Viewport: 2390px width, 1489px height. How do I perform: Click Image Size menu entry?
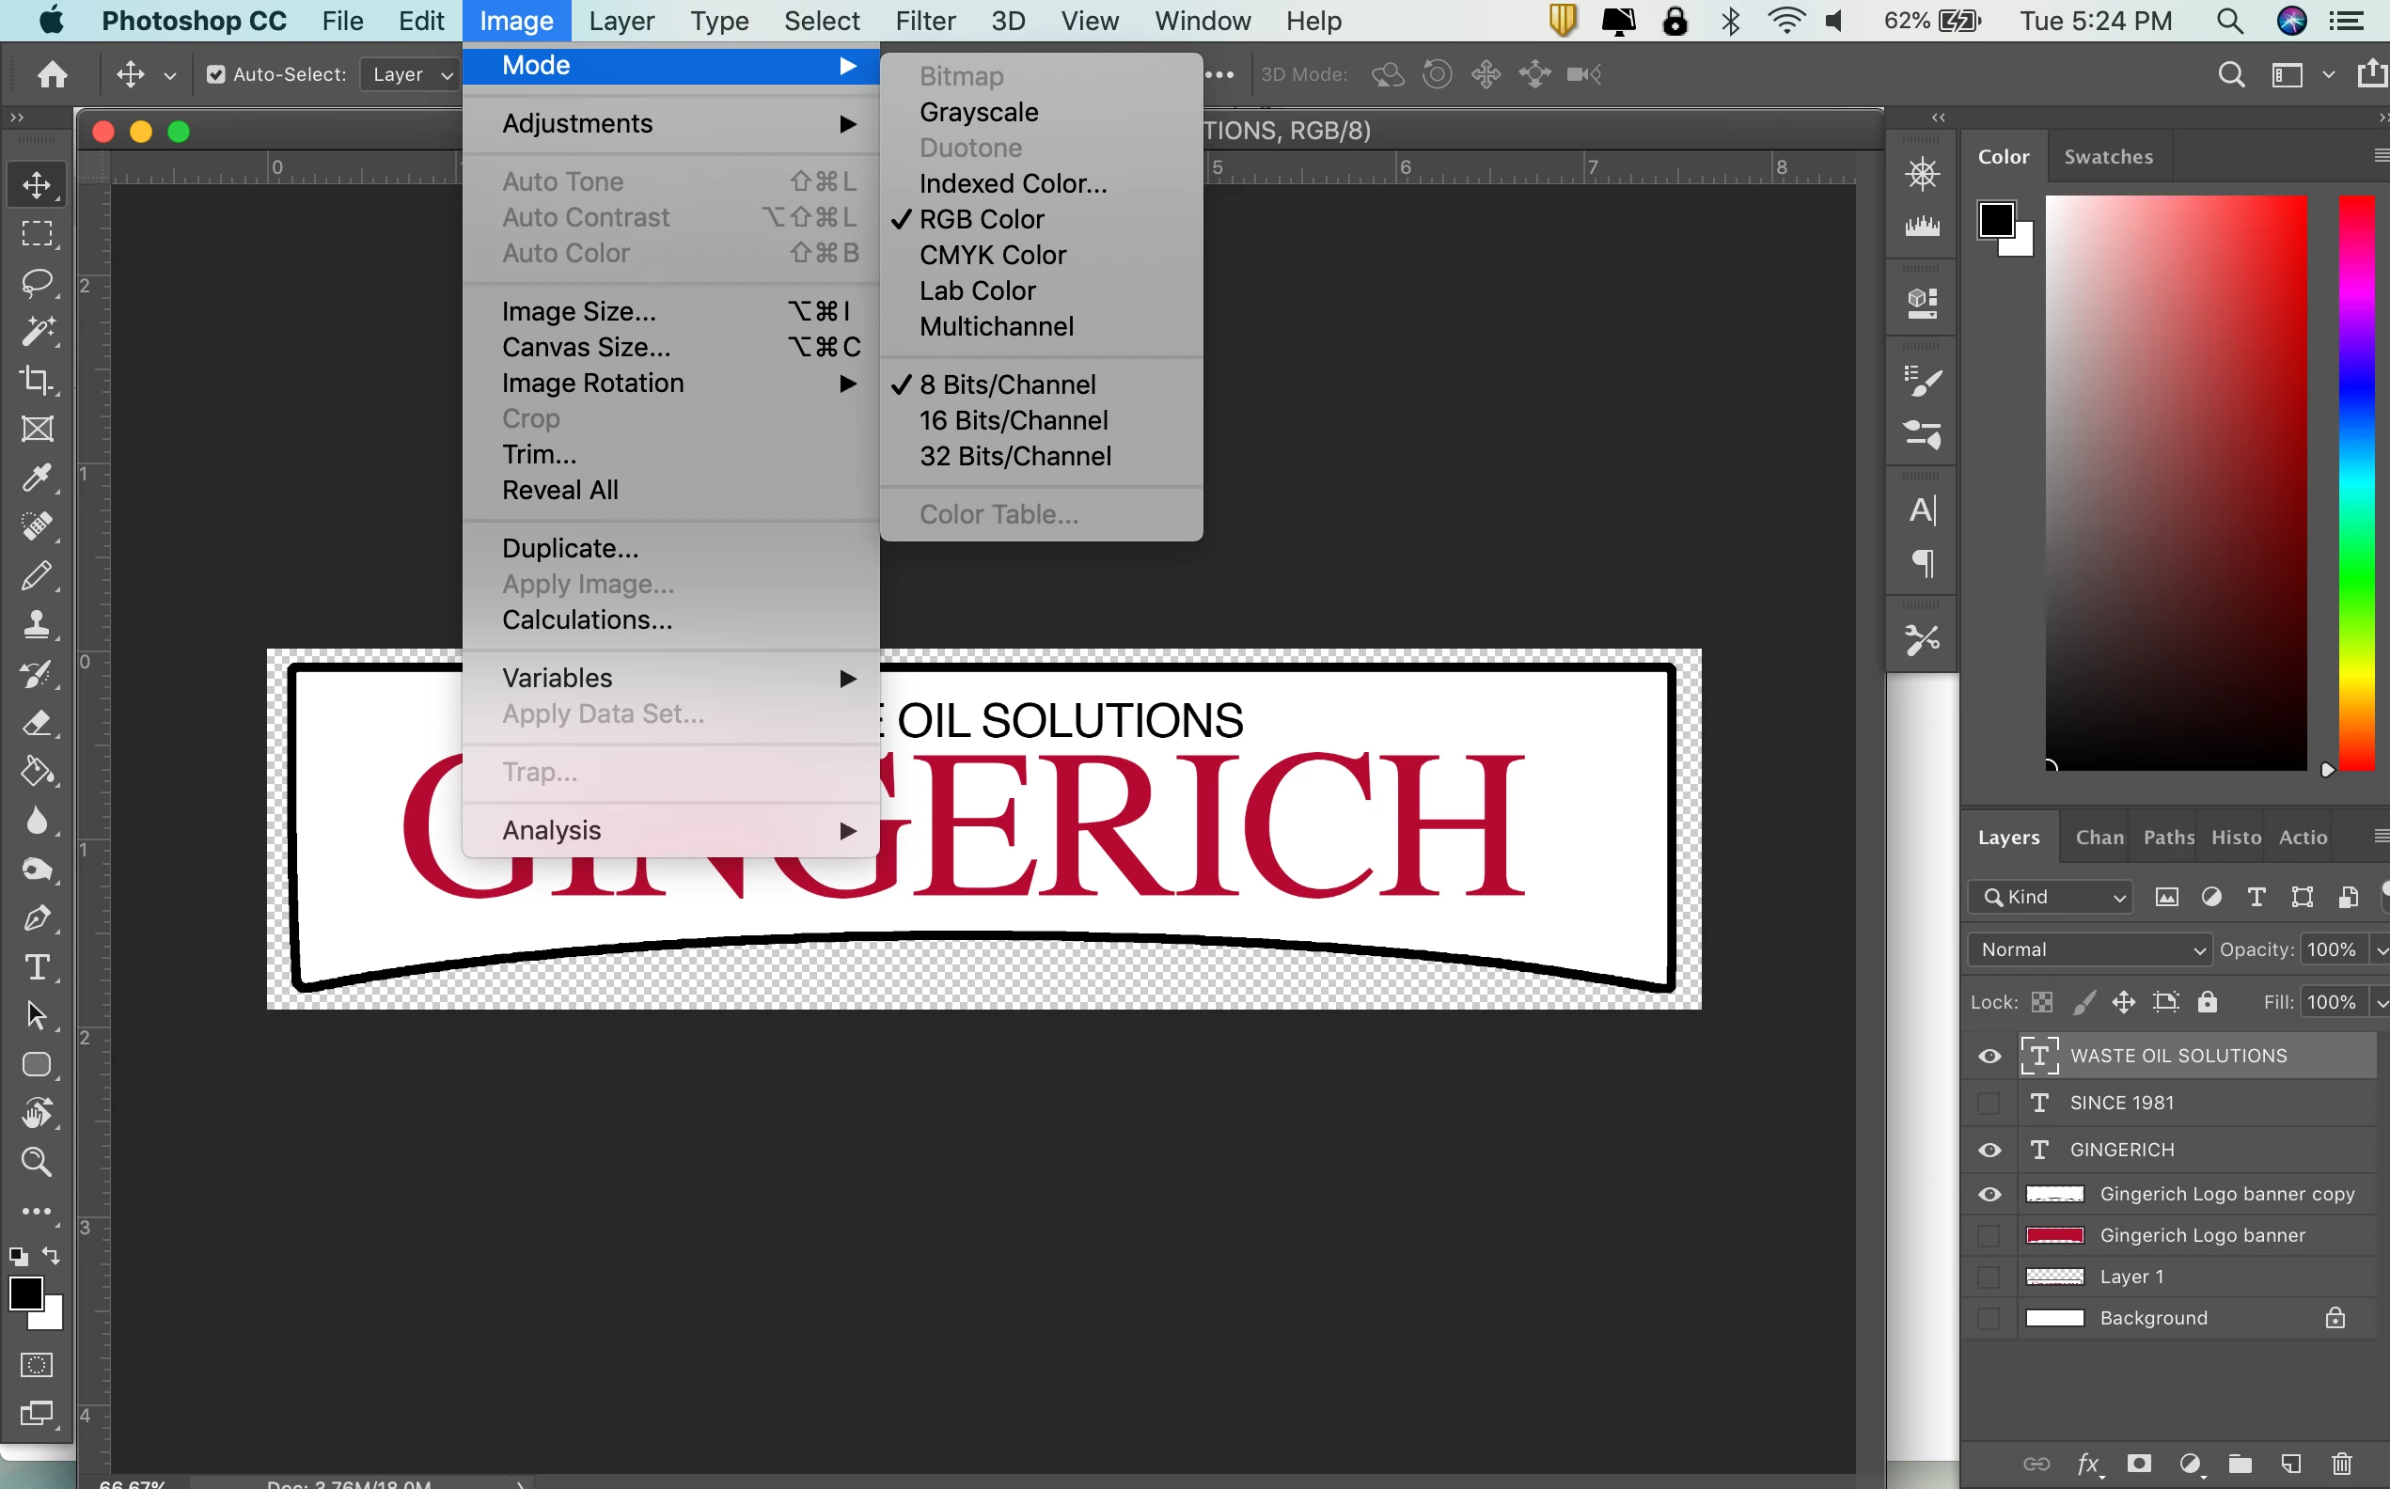[579, 311]
